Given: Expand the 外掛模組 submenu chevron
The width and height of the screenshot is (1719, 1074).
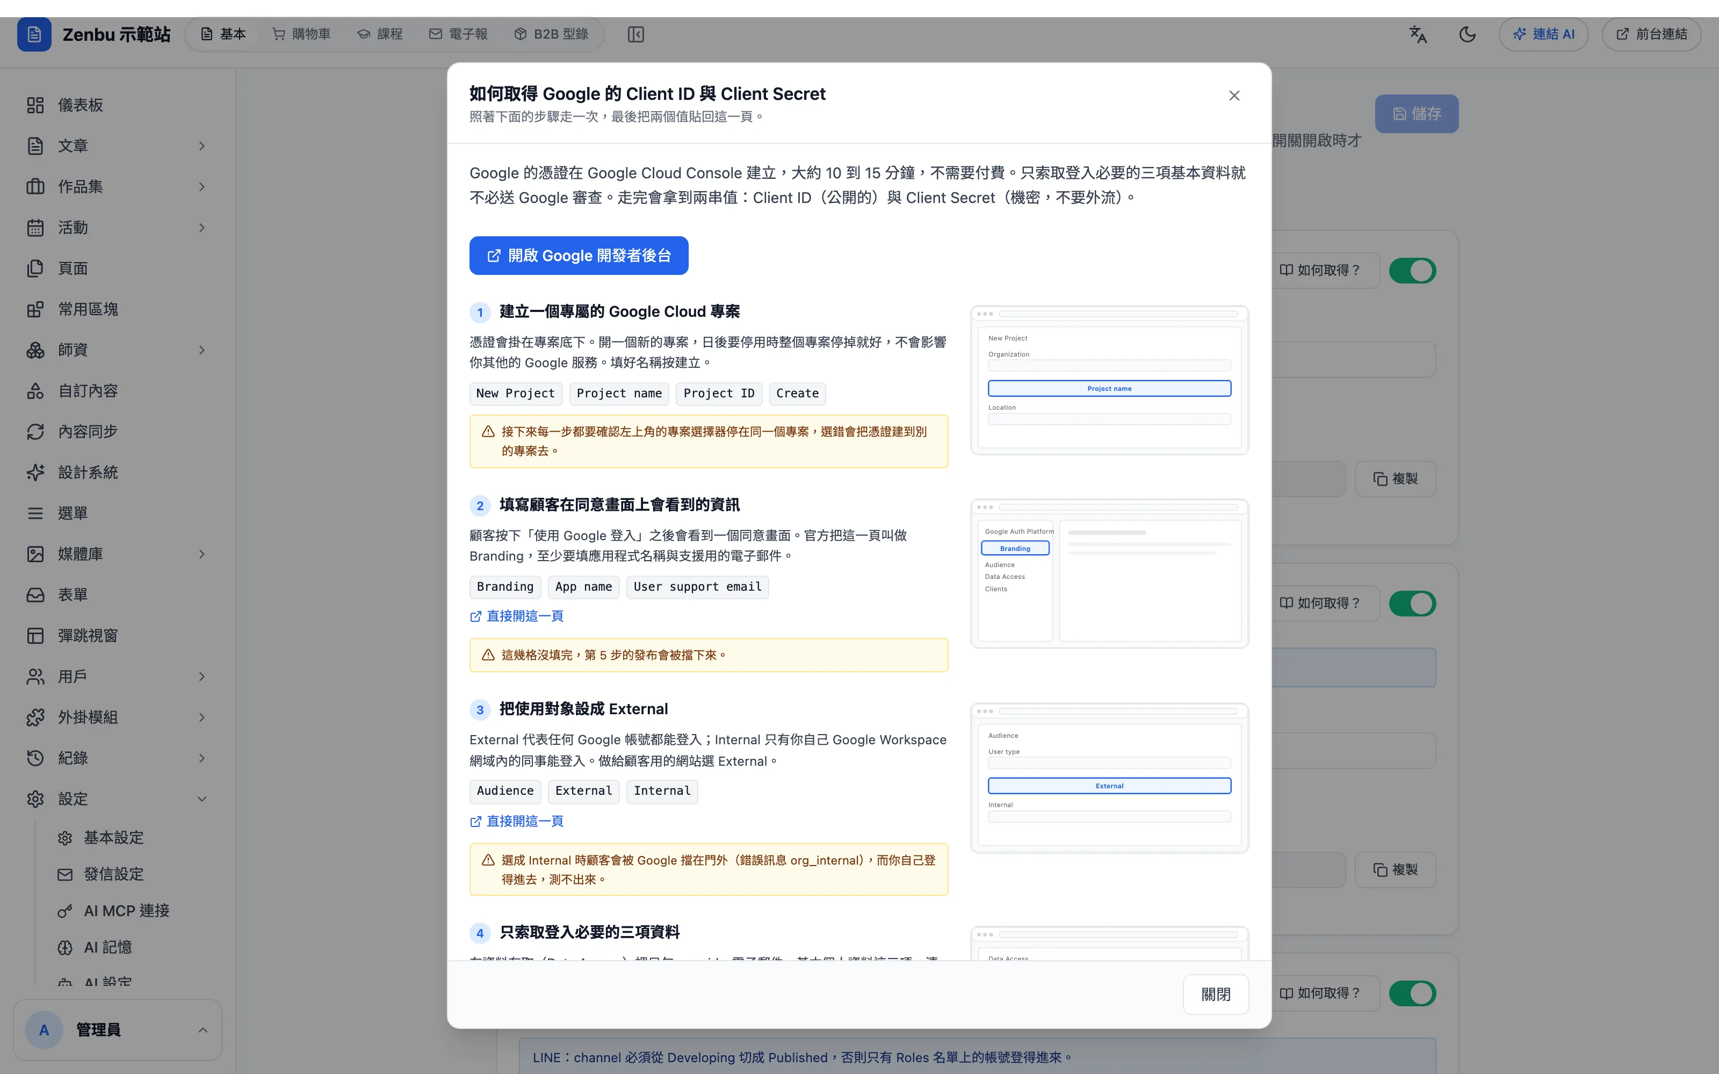Looking at the screenshot, I should 202,717.
